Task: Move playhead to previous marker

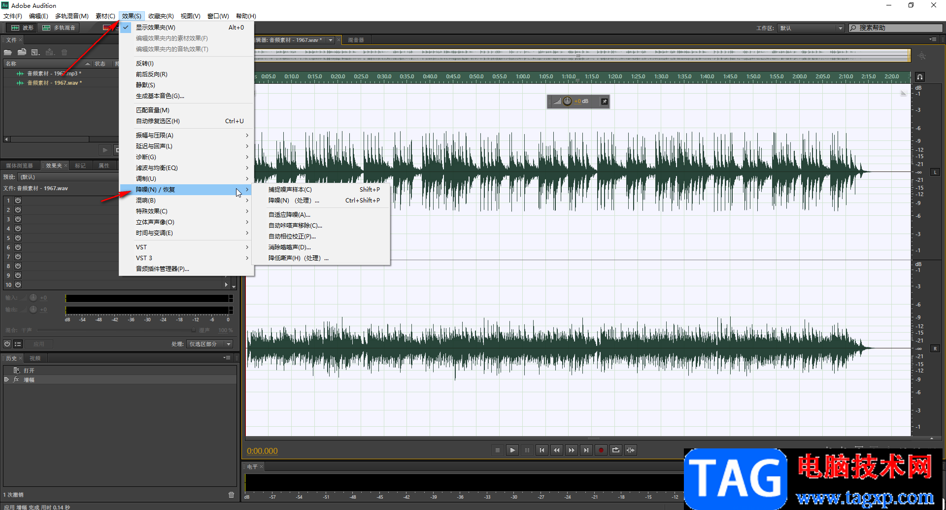Action: pos(542,450)
